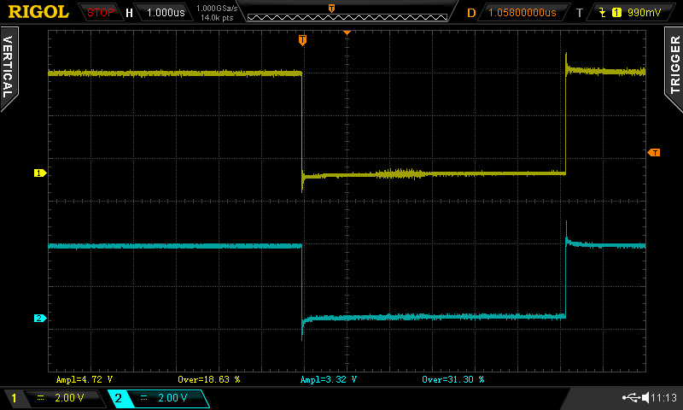Click the waveform memory overview bar
This screenshot has height=410, width=683.
click(347, 17)
